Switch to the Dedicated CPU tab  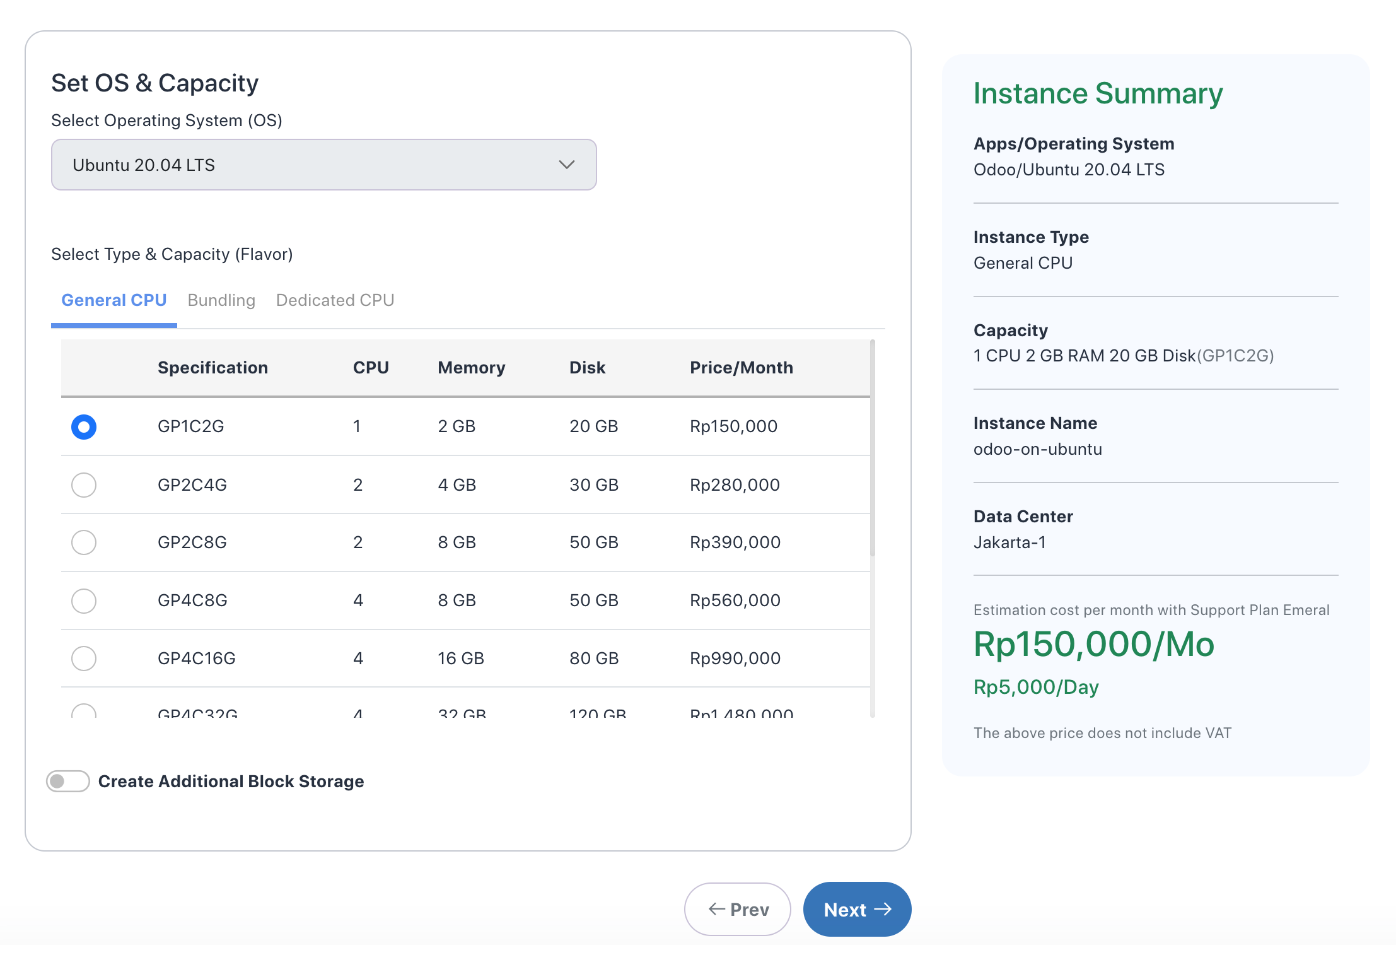334,300
